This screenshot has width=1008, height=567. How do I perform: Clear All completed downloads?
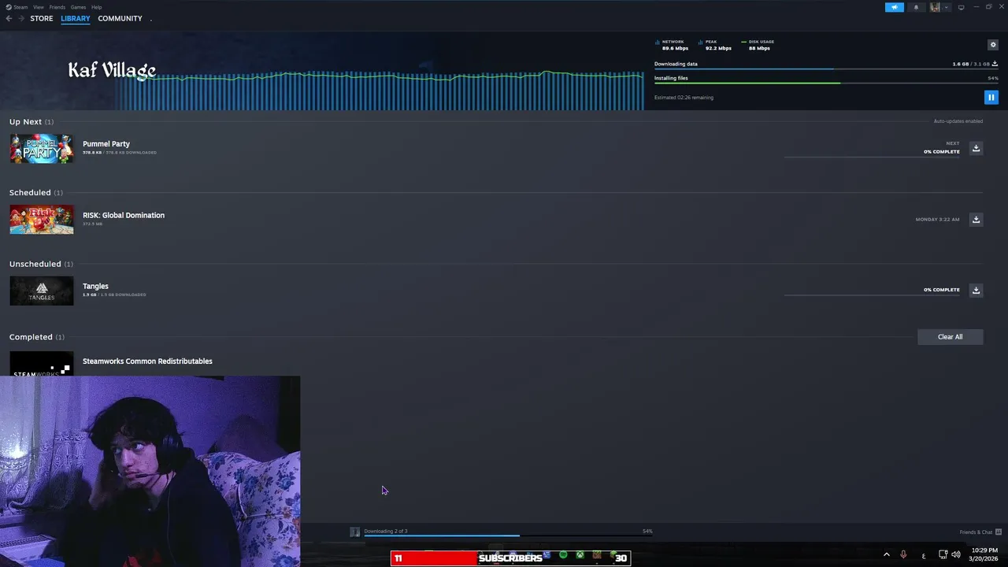(x=950, y=336)
